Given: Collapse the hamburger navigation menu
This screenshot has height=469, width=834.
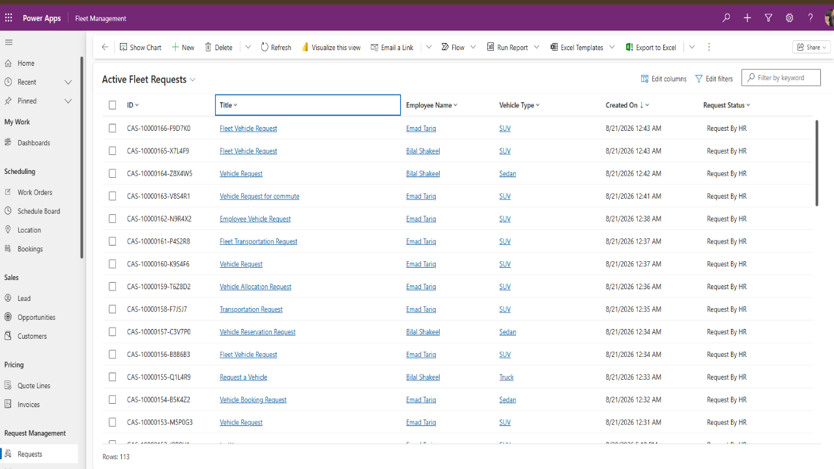Looking at the screenshot, I should (x=8, y=42).
